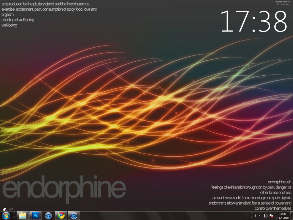Screen dimensions: 293x220
Task: Click the B input language indicator
Action: pos(255,216)
